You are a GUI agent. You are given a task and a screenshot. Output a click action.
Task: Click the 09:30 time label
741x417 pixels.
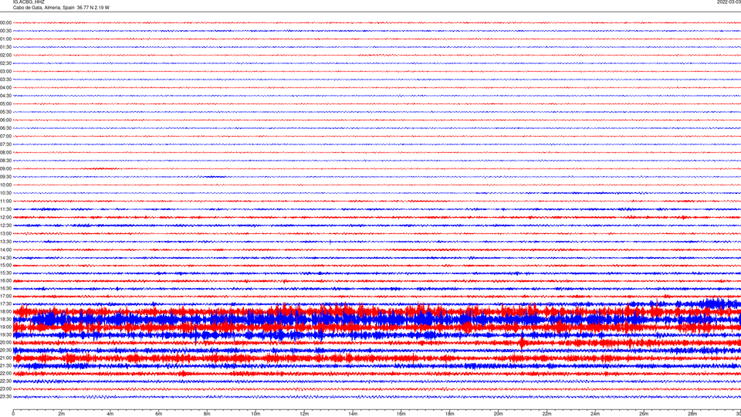5,177
